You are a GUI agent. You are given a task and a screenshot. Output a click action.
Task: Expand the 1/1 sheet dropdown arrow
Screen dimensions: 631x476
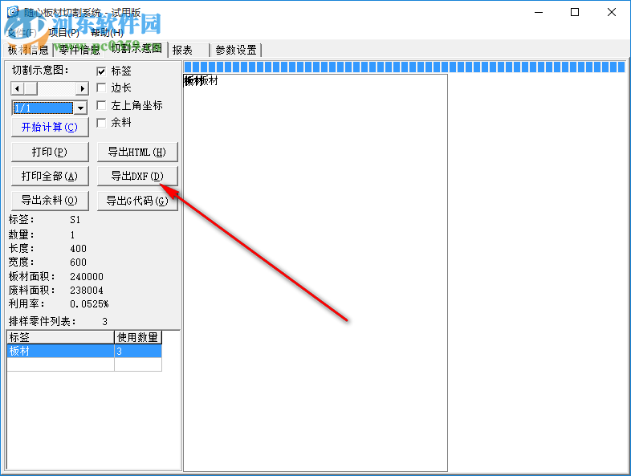pyautogui.click(x=81, y=108)
